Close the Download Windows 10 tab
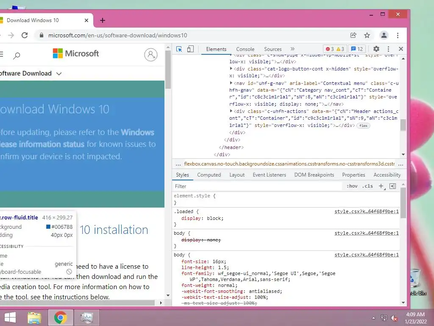The height and width of the screenshot is (326, 434). [86, 20]
